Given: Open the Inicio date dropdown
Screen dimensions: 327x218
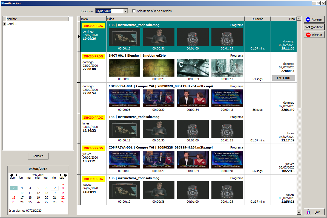Looking at the screenshot, I should pyautogui.click(x=126, y=11).
